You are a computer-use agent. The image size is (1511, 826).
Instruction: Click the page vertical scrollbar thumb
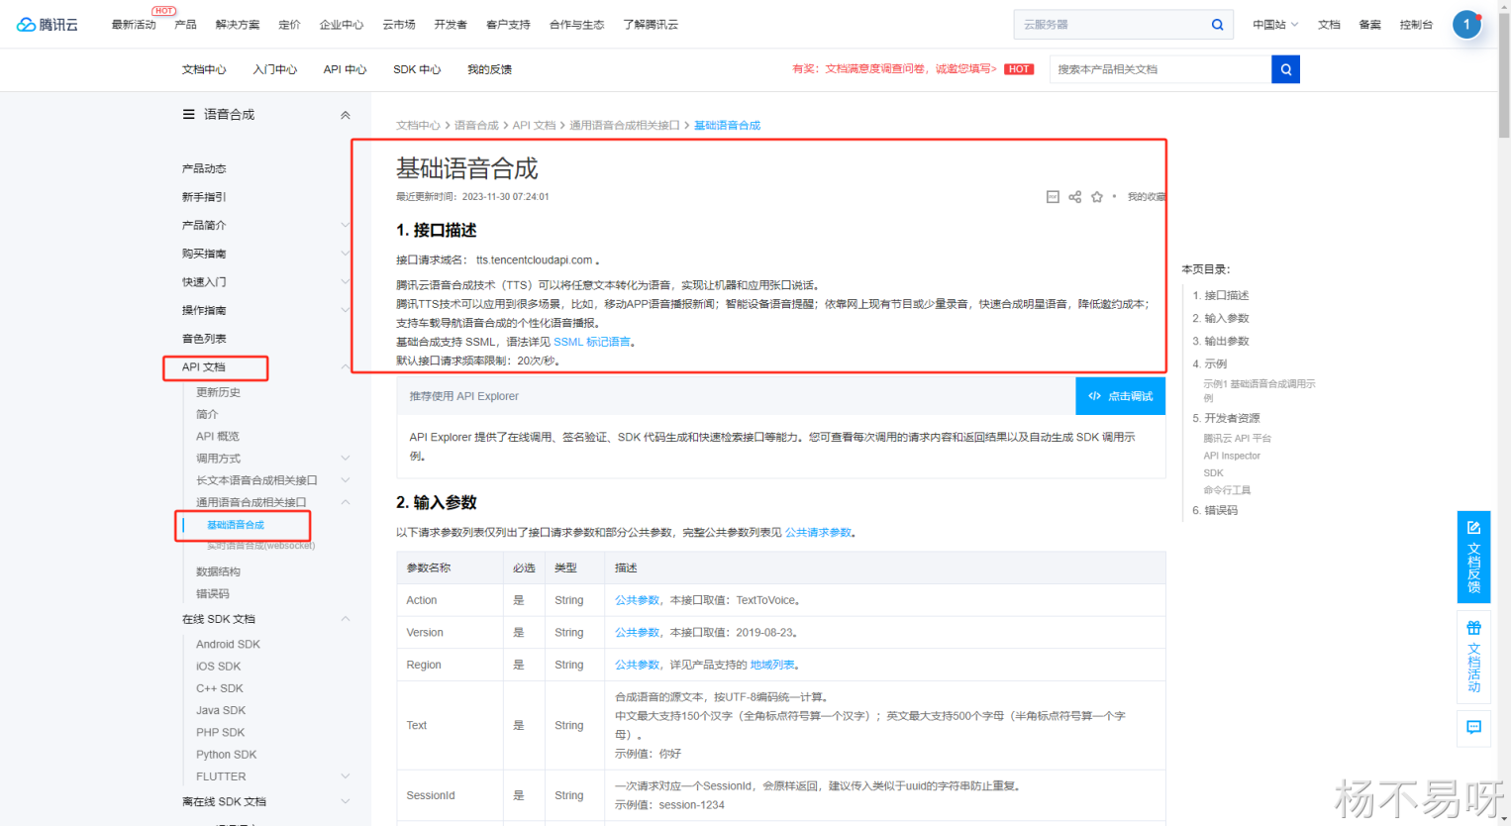pos(1504,74)
